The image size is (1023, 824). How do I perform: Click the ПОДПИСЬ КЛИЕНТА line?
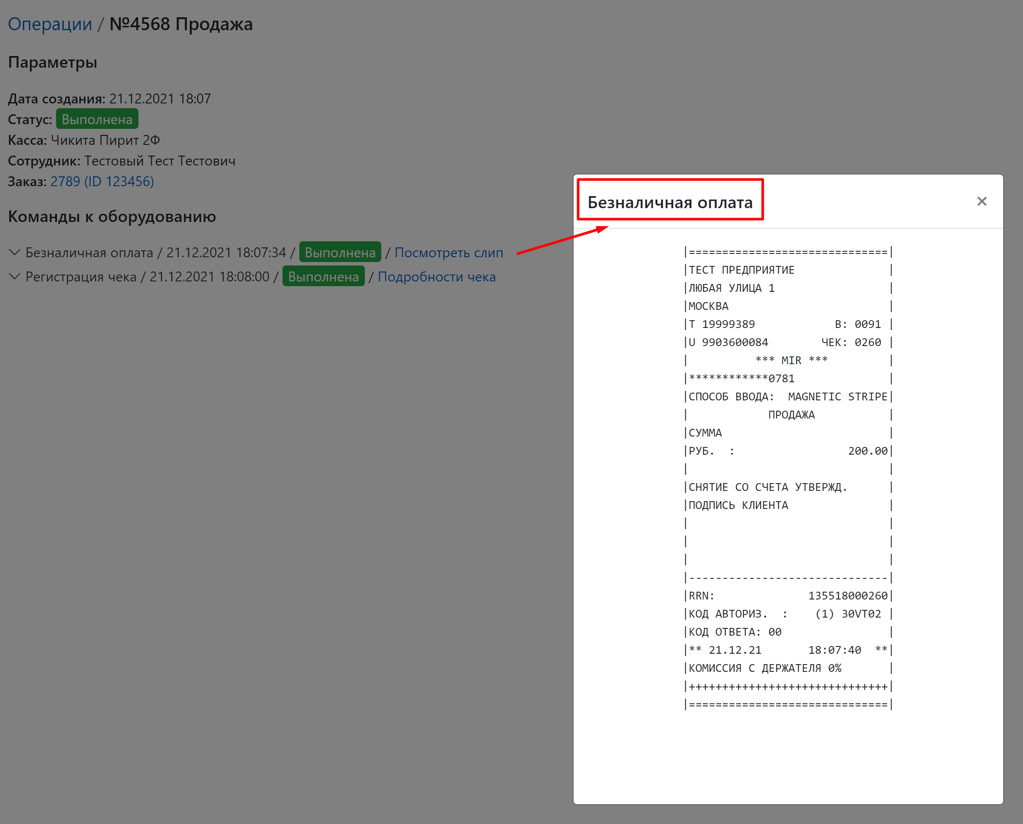(738, 505)
